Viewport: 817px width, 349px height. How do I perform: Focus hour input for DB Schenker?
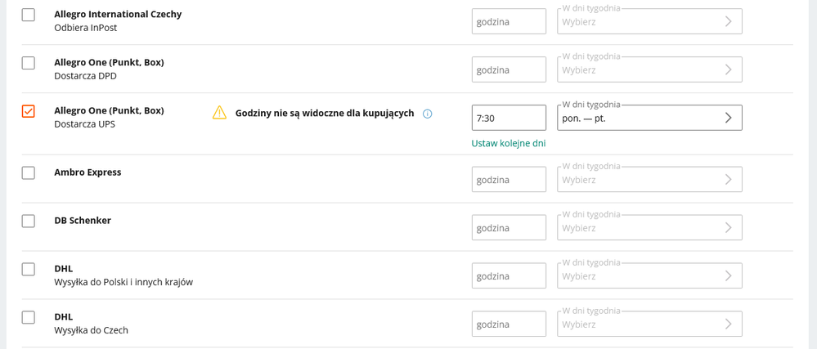pos(509,228)
